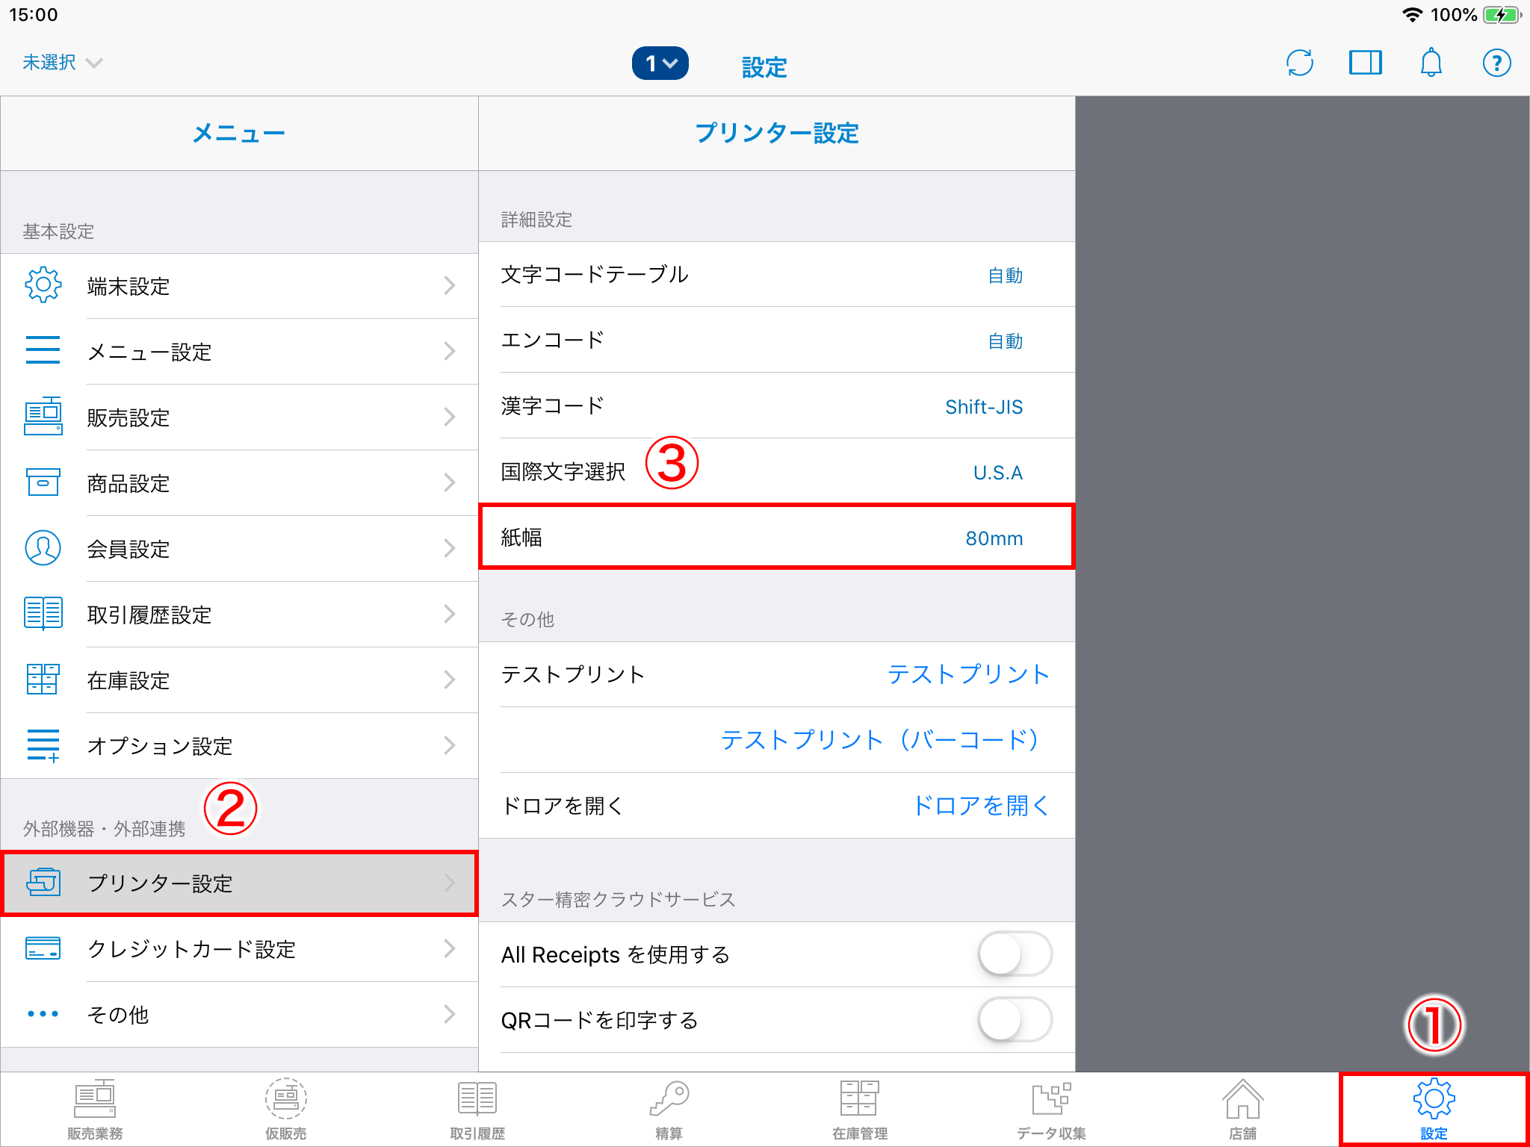Toggle QRコードを印字する switch
The width and height of the screenshot is (1530, 1147).
tap(1015, 1019)
